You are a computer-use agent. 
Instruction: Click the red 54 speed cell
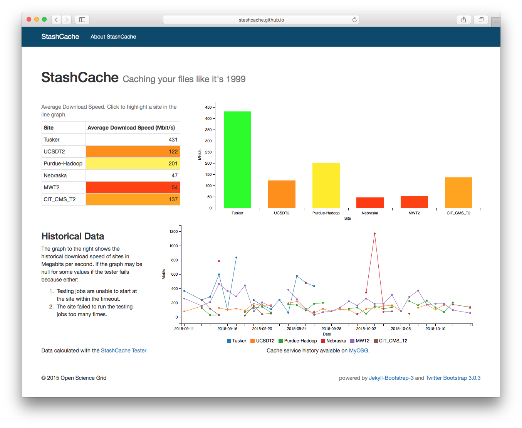click(x=133, y=187)
